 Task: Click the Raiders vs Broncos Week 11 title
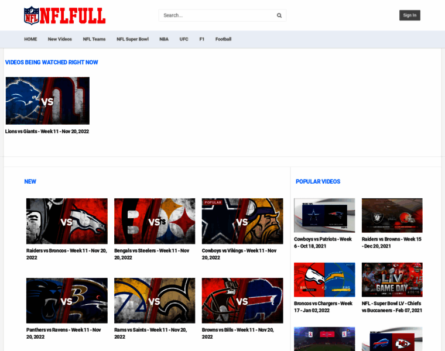tap(67, 254)
